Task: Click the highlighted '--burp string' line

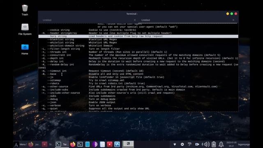Action: click(x=138, y=36)
